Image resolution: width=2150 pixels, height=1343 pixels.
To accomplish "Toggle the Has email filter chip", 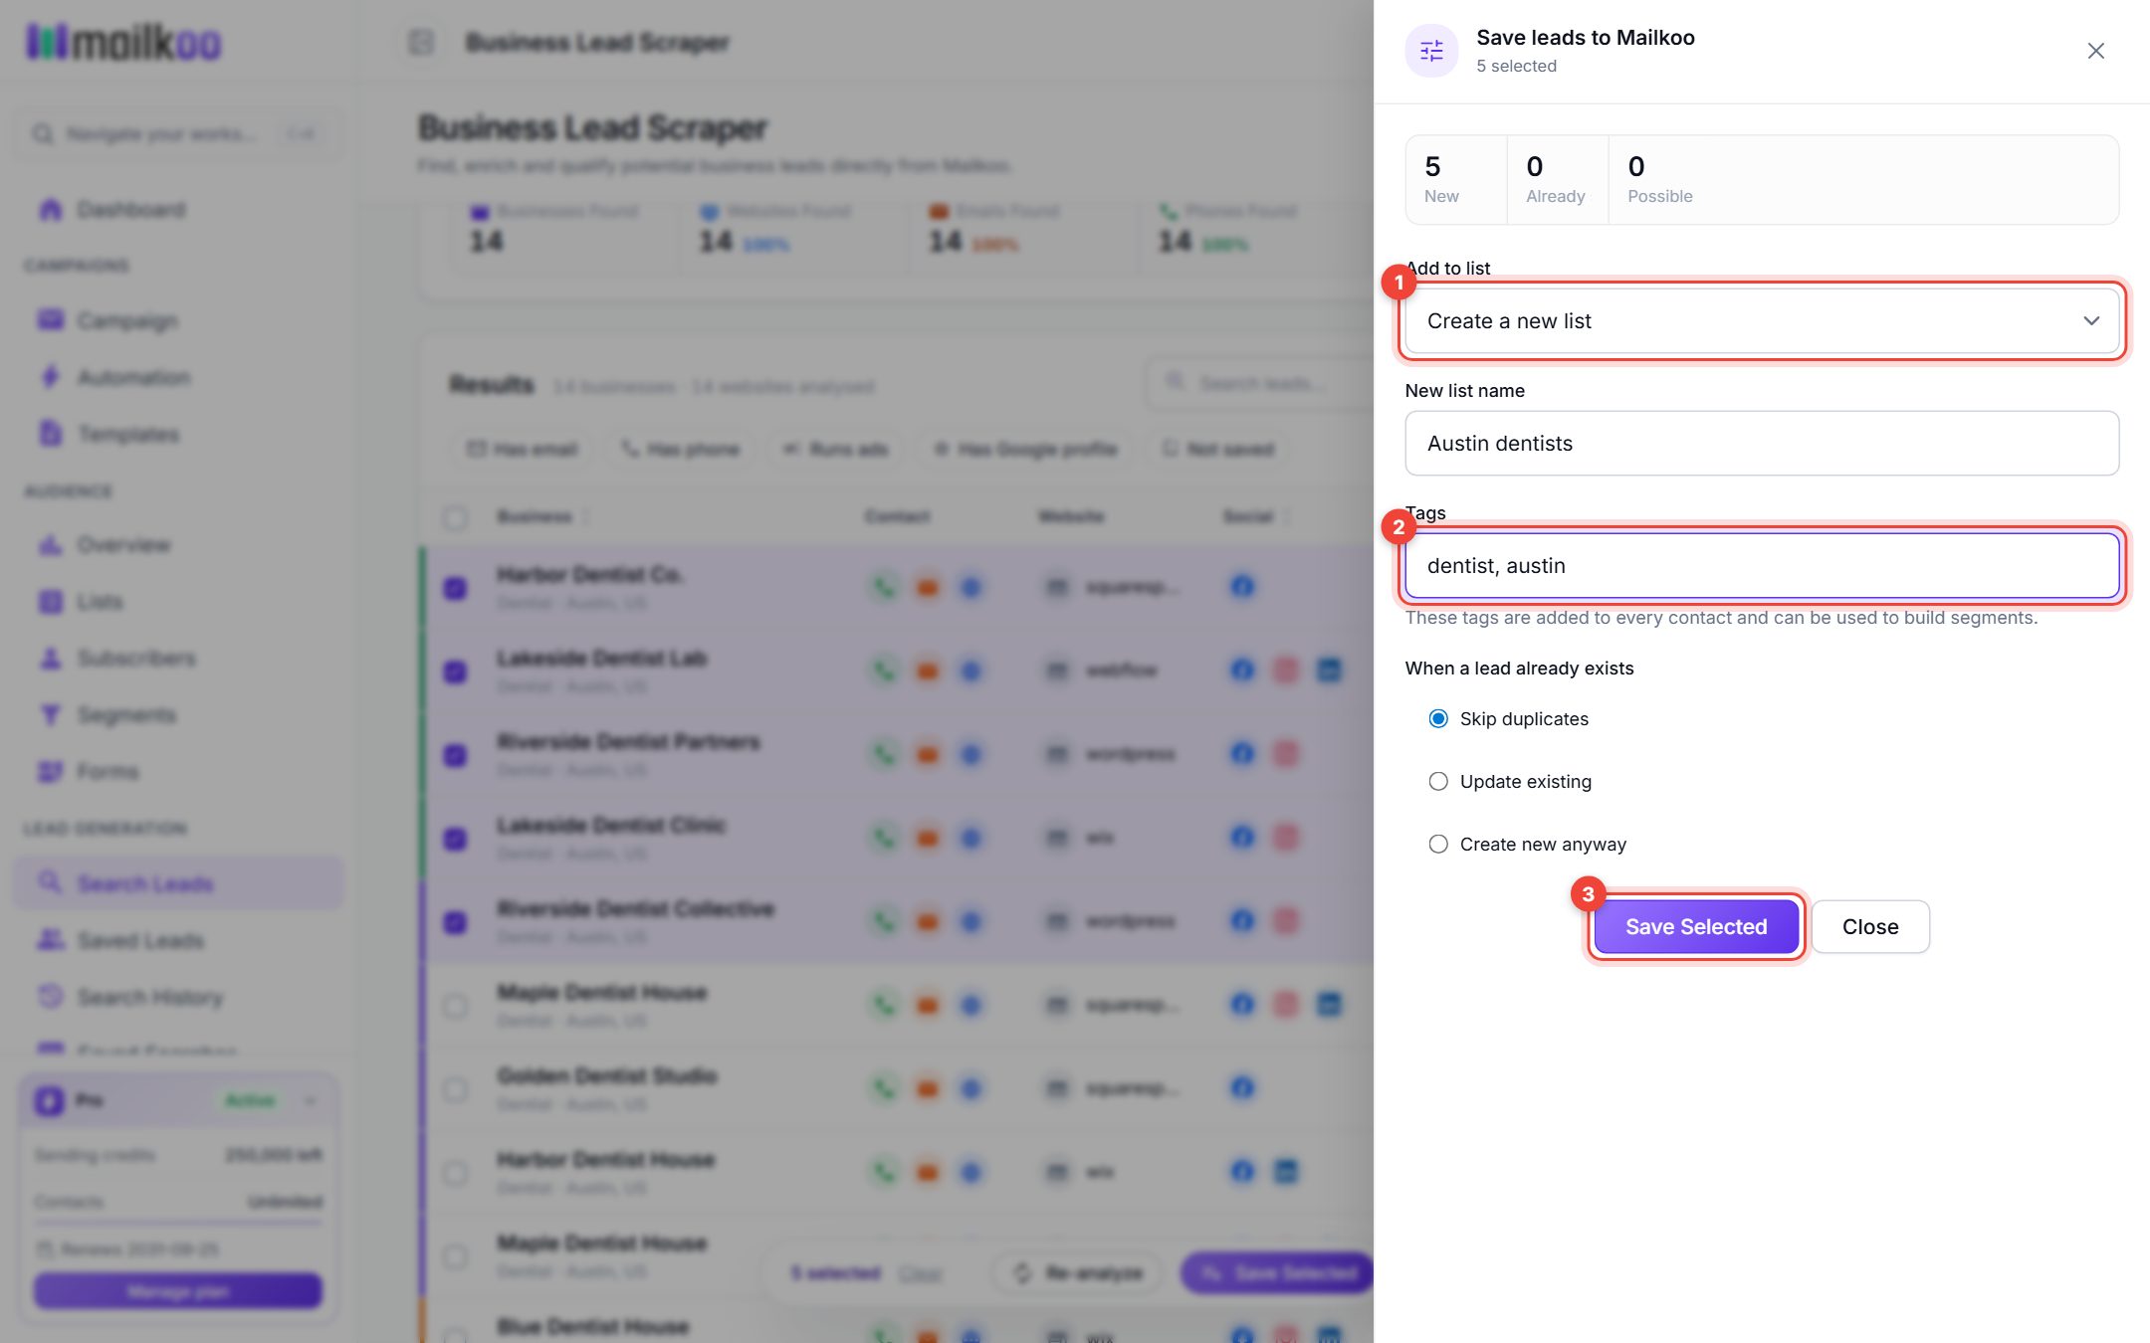I will [522, 449].
